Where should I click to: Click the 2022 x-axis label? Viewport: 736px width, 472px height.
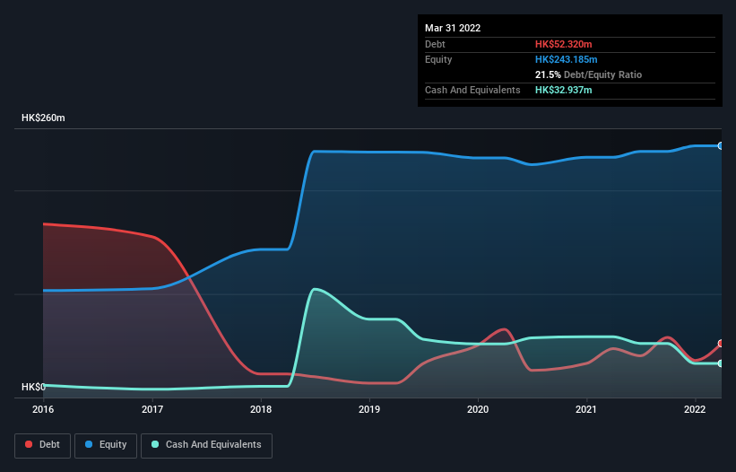click(695, 409)
